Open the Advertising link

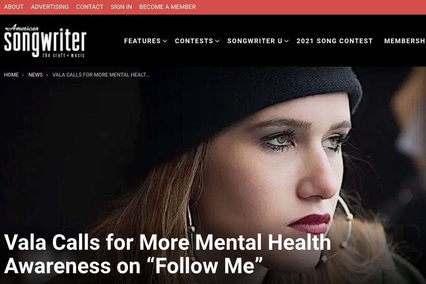(50, 7)
